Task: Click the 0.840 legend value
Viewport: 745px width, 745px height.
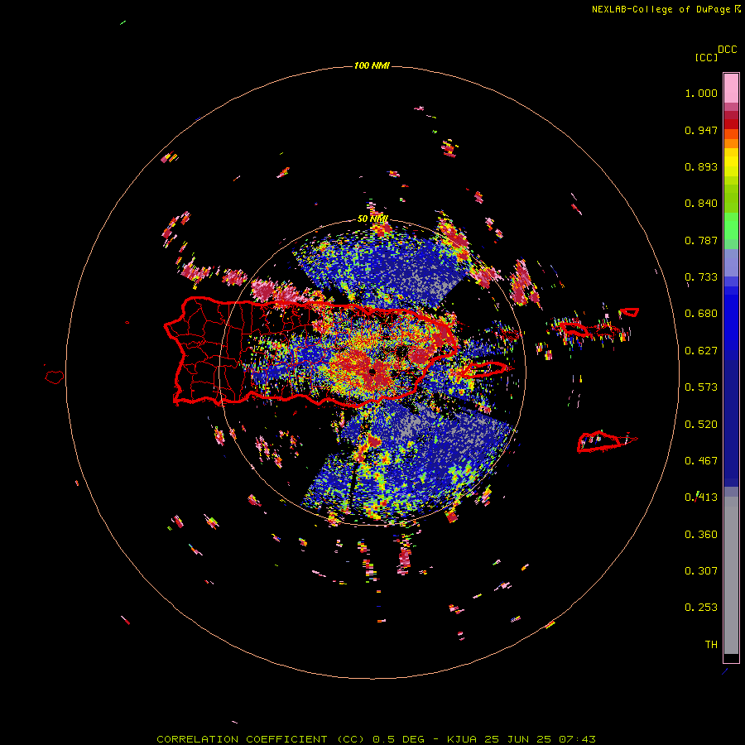Action: click(701, 204)
